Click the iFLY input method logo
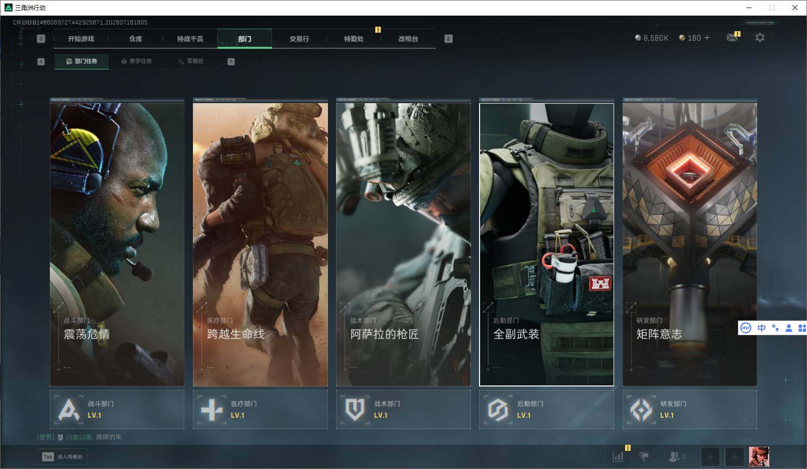 (746, 328)
